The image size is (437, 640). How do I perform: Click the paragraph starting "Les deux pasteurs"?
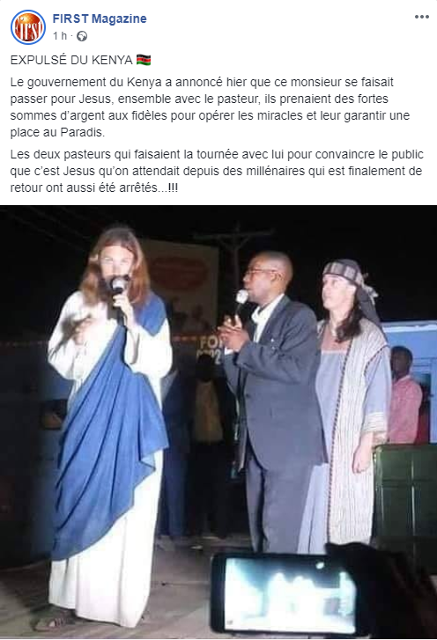(217, 171)
